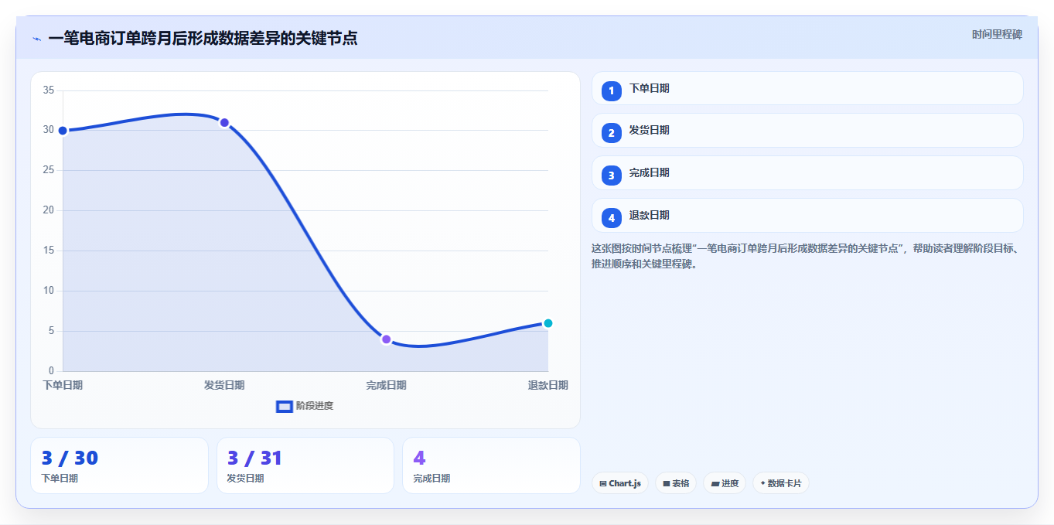Click the number 1 badge for 下单日期

click(612, 91)
